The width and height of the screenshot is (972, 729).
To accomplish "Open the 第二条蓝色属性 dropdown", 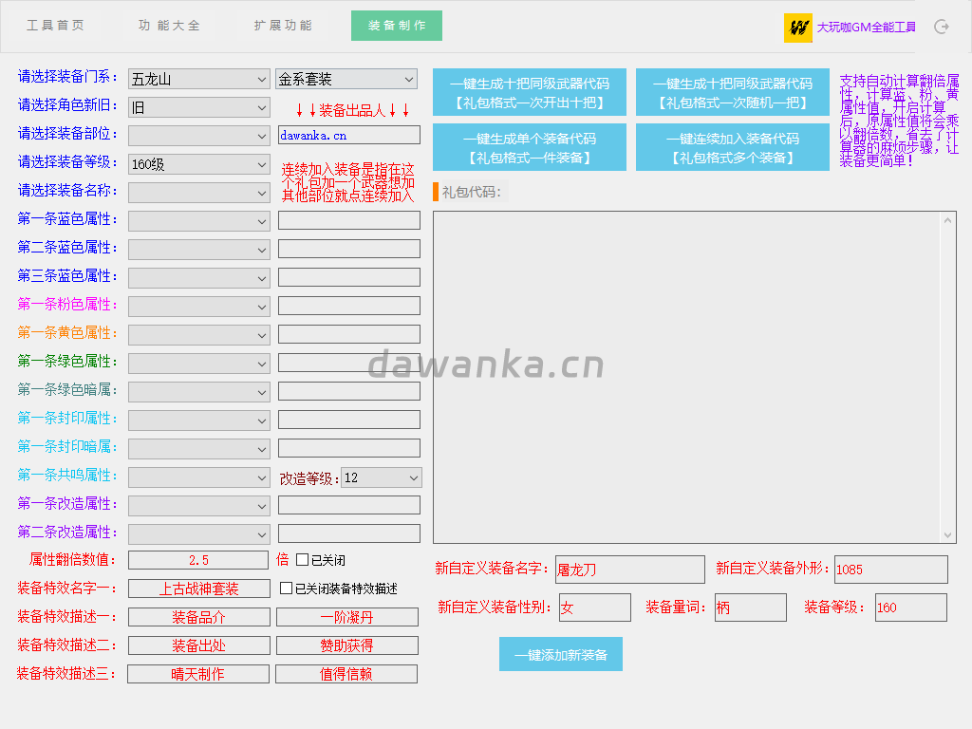I will point(199,250).
